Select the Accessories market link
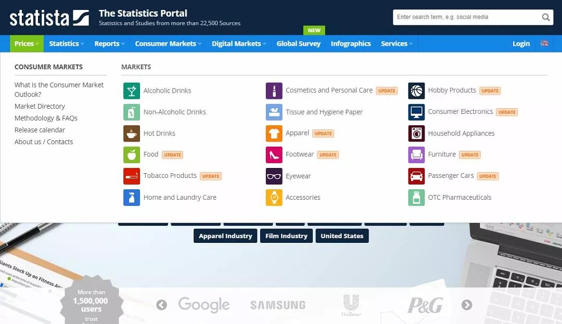Screen dimensions: 562x324 pyautogui.click(x=303, y=198)
